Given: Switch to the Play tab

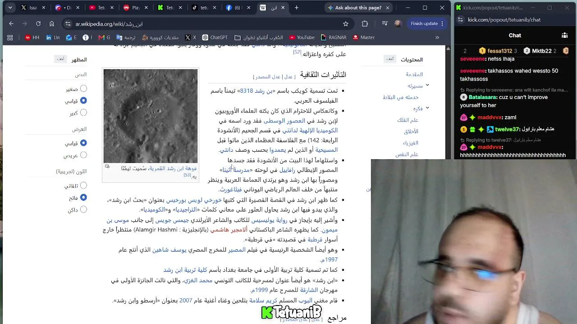Looking at the screenshot, I should coord(136,8).
